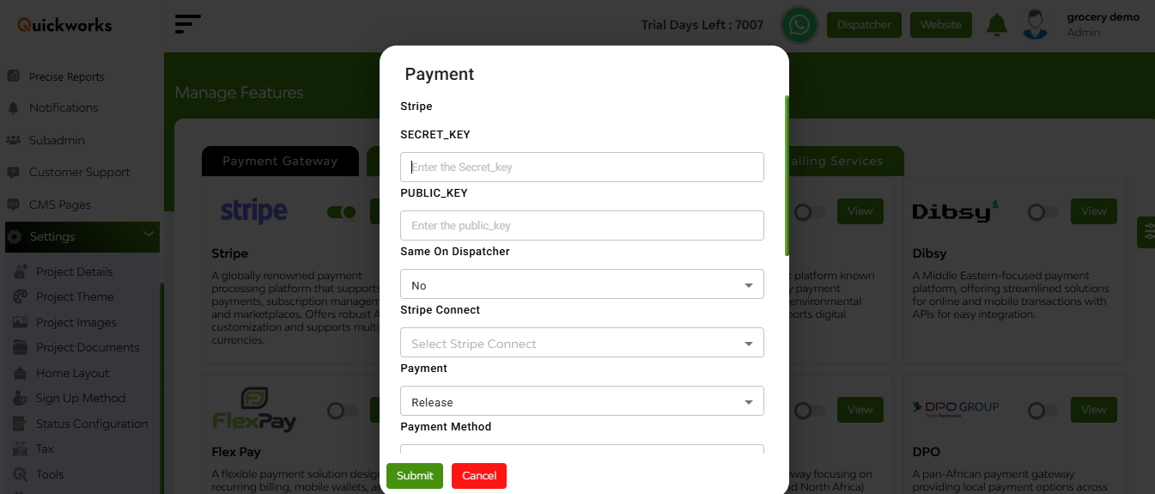This screenshot has height=494, width=1155.
Task: Open the admin user avatar icon
Action: pos(1036,24)
